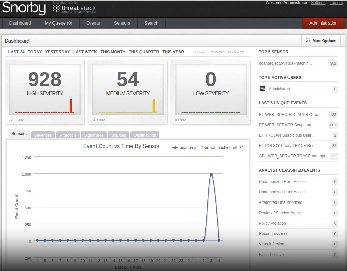Open the False Positive classification
This screenshot has width=347, height=271.
[x=271, y=255]
